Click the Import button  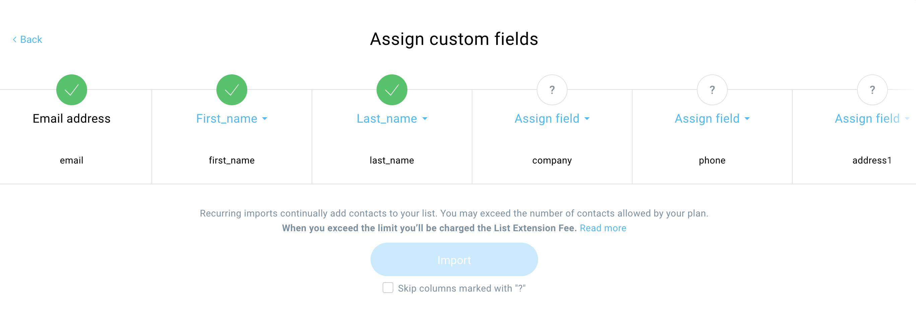click(454, 259)
